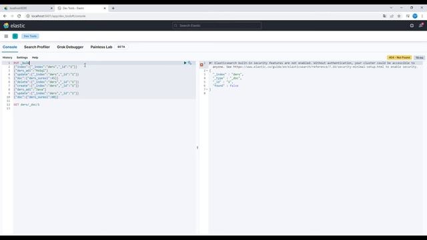Click the translate page icon in address bar
The width and height of the screenshot is (427, 240).
coord(384,16)
